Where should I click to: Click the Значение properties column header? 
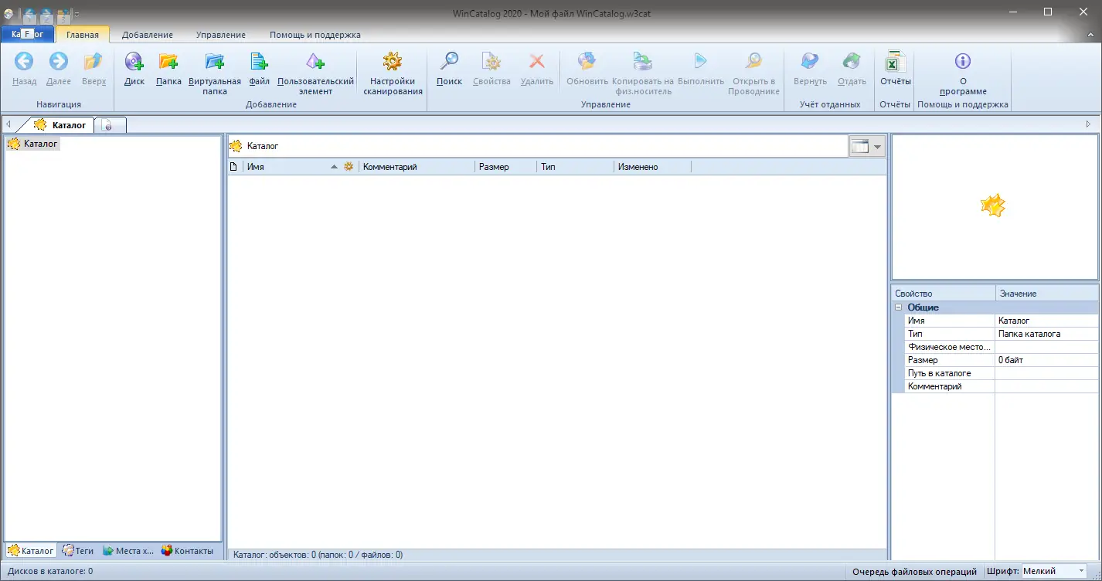click(1046, 294)
